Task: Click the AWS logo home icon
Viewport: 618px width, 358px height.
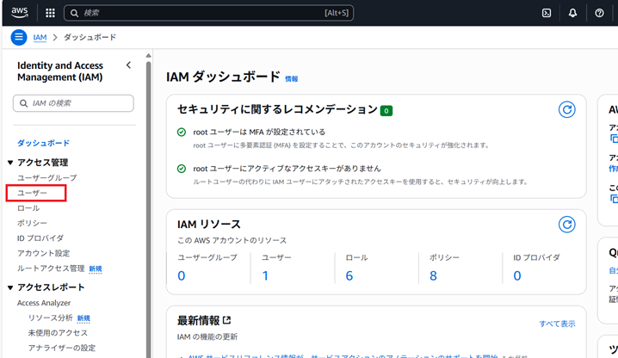Action: point(19,13)
